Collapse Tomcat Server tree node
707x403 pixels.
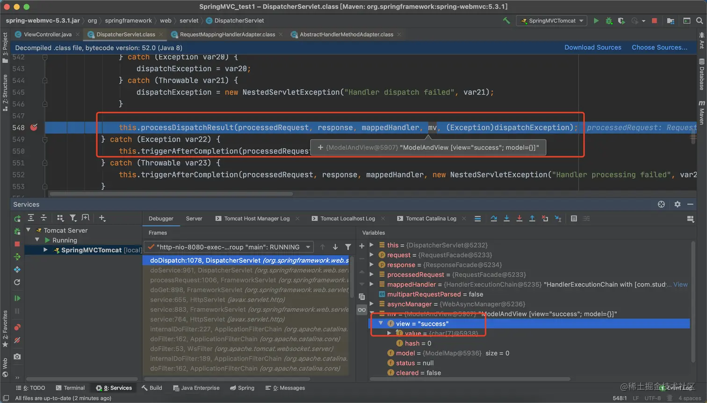[28, 230]
